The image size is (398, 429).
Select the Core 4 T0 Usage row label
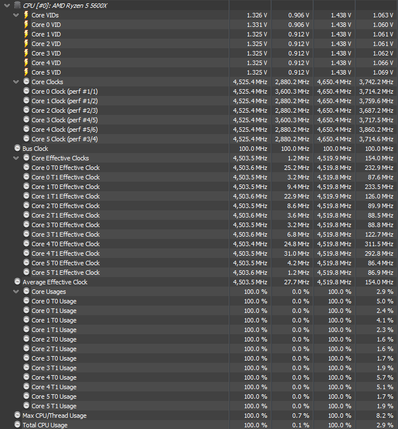point(54,377)
